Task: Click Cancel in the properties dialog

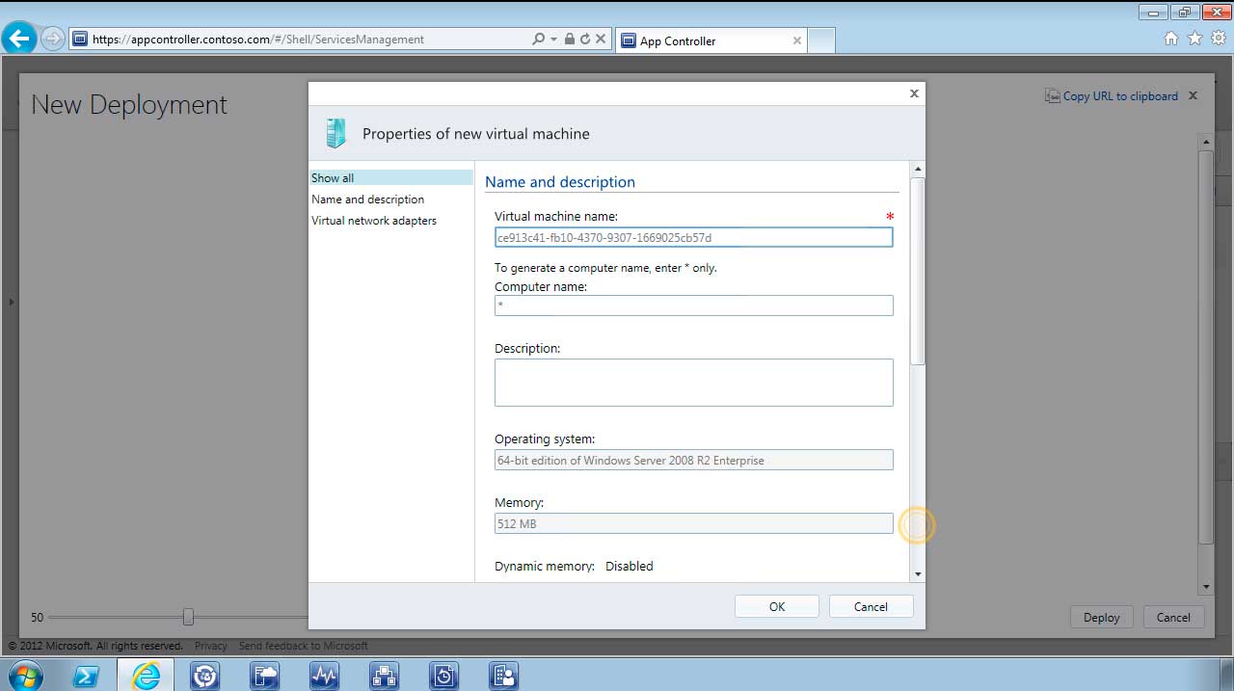Action: coord(871,606)
